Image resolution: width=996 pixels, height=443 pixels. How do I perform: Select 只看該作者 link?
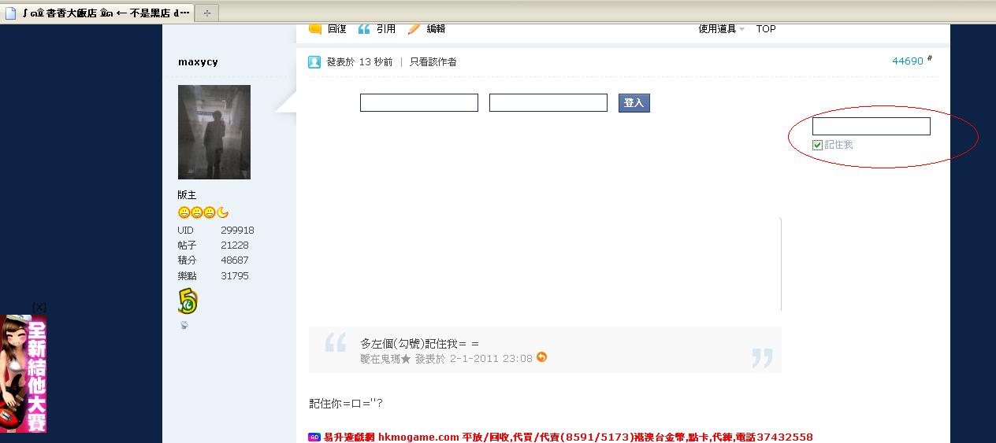pos(433,61)
